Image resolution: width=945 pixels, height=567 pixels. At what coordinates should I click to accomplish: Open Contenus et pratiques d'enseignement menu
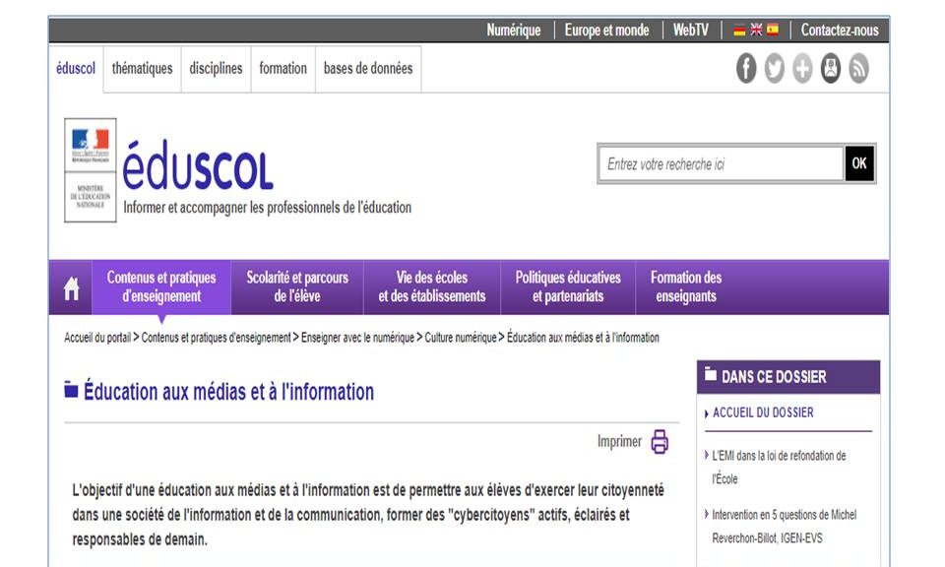pyautogui.click(x=161, y=287)
